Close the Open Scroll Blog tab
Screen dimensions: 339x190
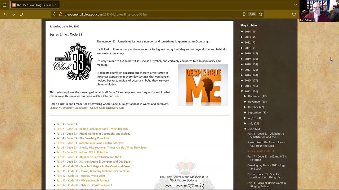pos(55,5)
